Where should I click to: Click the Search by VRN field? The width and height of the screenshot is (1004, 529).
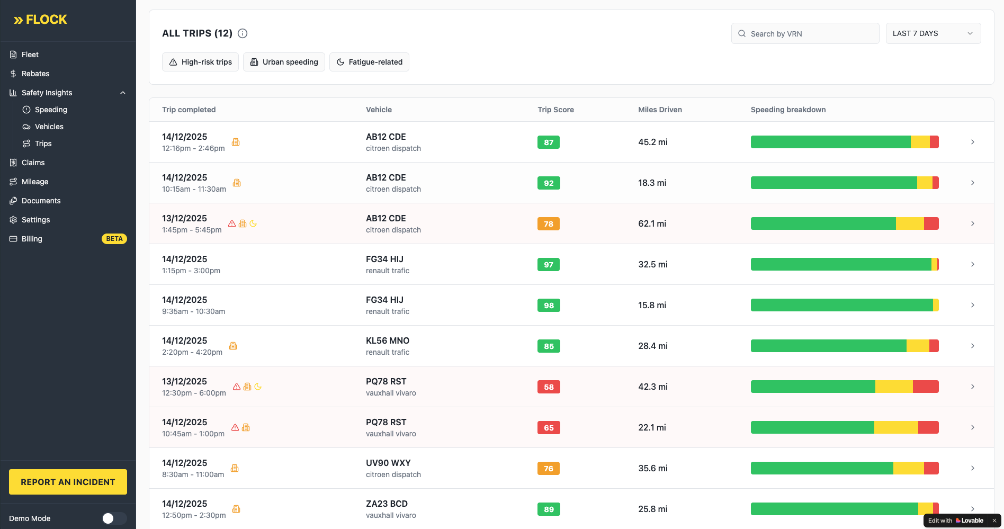tap(805, 33)
